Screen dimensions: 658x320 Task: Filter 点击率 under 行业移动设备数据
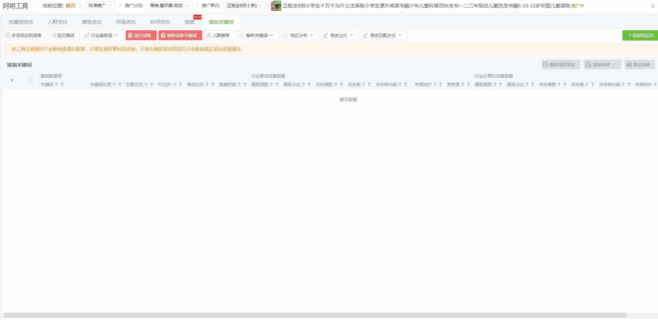click(369, 85)
